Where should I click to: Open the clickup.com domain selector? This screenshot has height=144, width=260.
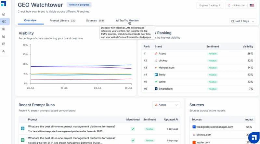click(x=241, y=5)
